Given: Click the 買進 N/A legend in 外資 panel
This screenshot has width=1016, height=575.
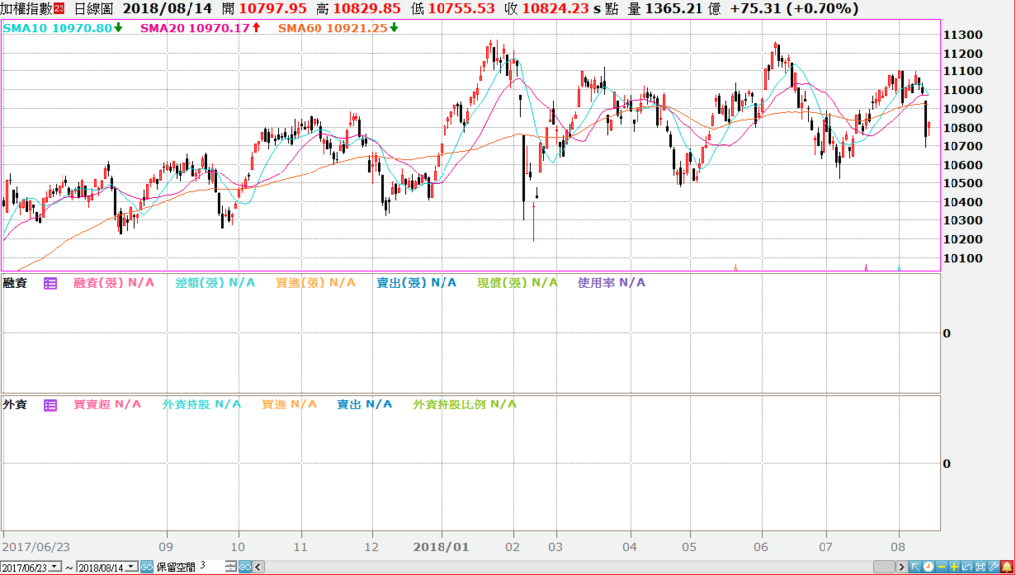Looking at the screenshot, I should pos(289,404).
